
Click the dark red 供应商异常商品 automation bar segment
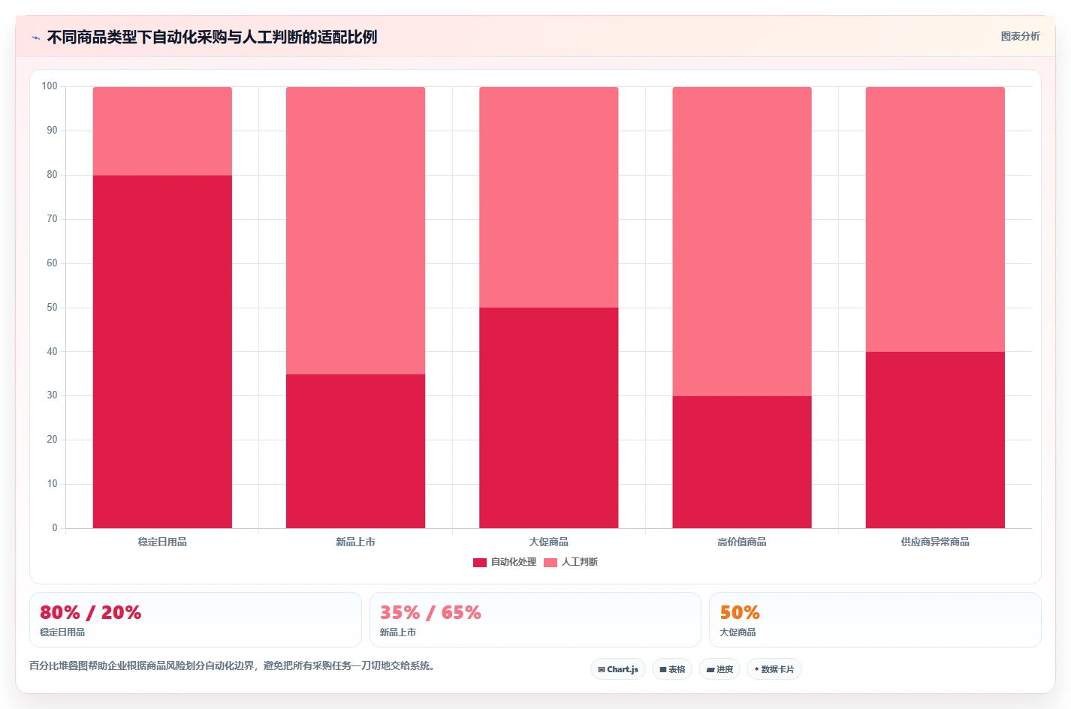935,440
